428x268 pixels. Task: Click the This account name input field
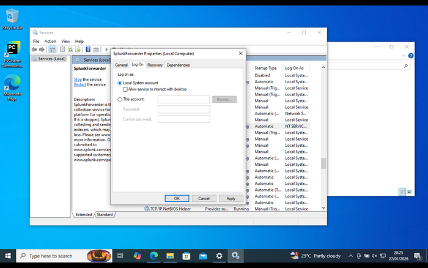pyautogui.click(x=183, y=100)
